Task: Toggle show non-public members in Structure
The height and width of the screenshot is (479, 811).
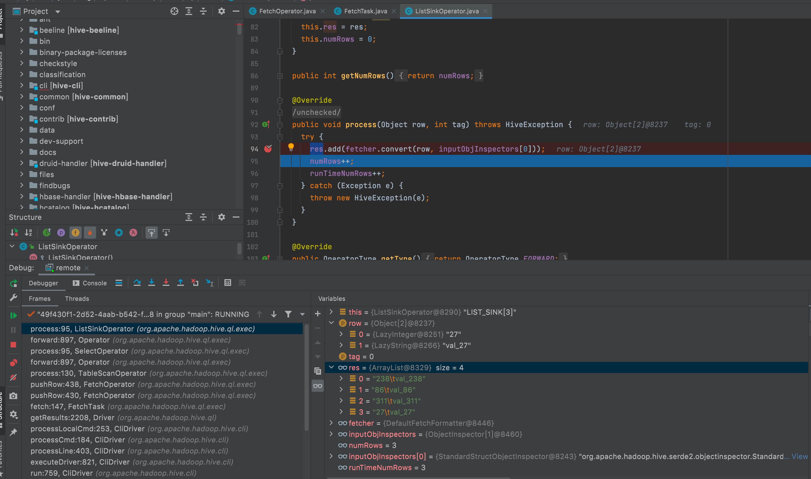Action: (x=90, y=232)
